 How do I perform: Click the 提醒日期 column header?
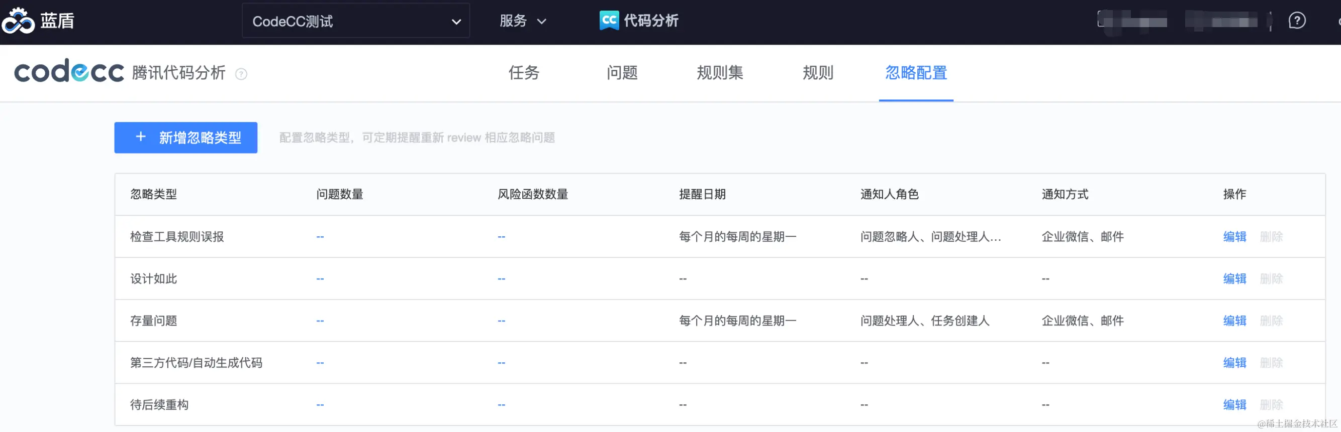(702, 195)
